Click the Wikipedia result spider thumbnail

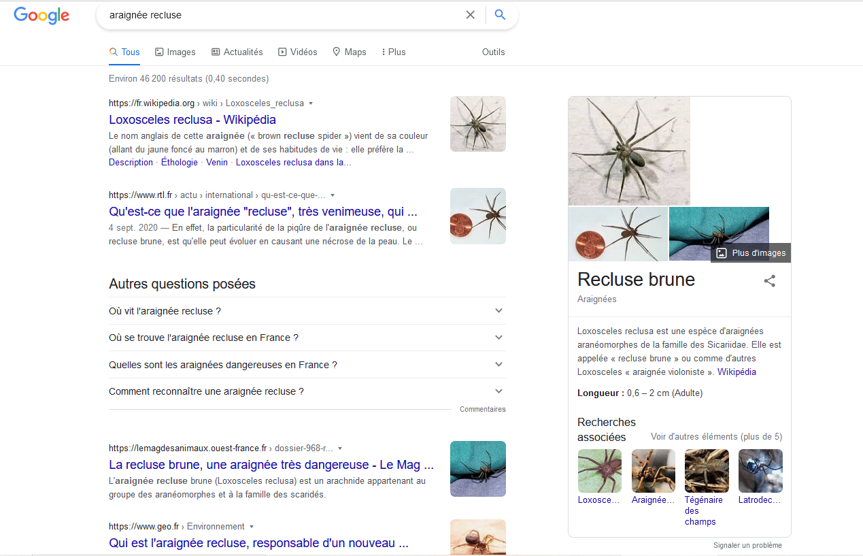tap(478, 124)
